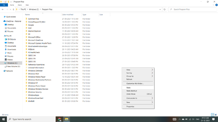
Task: Open the Share ribbon tab
Action: 19,5
